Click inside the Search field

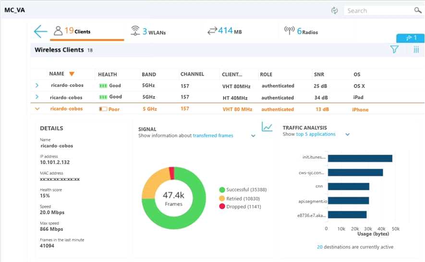point(377,11)
